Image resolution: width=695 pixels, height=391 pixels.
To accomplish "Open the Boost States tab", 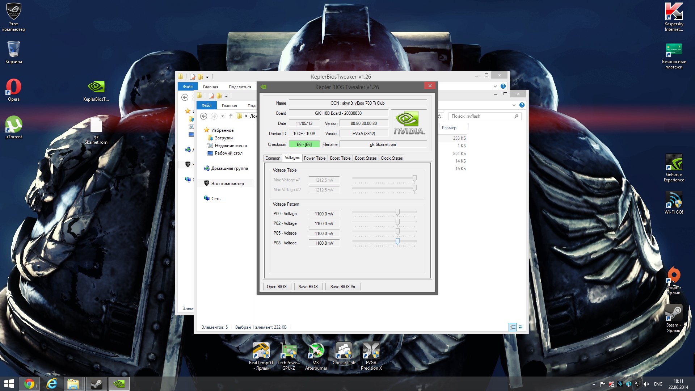I will 365,158.
